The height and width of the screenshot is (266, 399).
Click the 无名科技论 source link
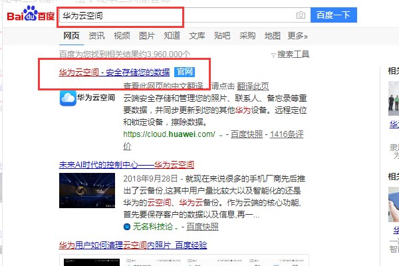pyautogui.click(x=152, y=227)
